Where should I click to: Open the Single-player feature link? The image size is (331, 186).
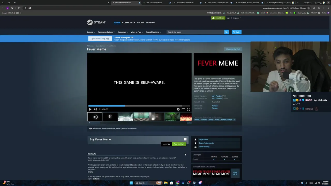click(203, 139)
